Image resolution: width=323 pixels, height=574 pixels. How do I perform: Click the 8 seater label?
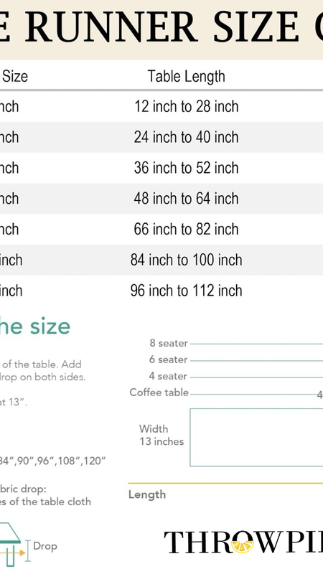[x=169, y=343]
